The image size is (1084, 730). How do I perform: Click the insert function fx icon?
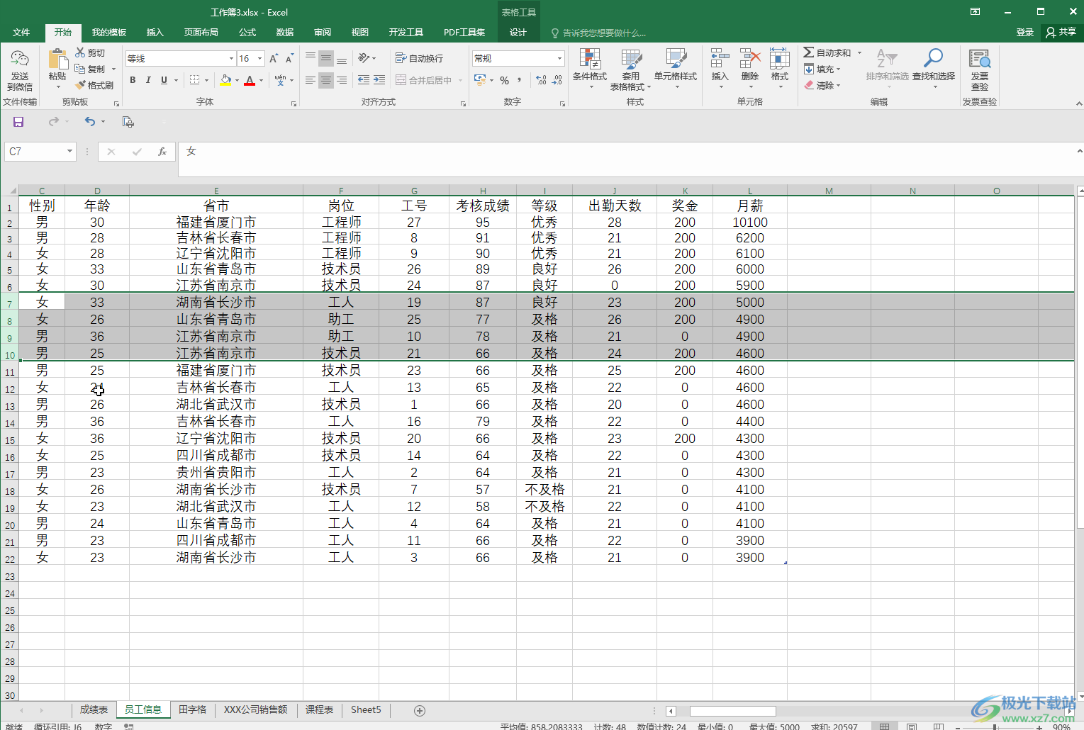coord(162,152)
